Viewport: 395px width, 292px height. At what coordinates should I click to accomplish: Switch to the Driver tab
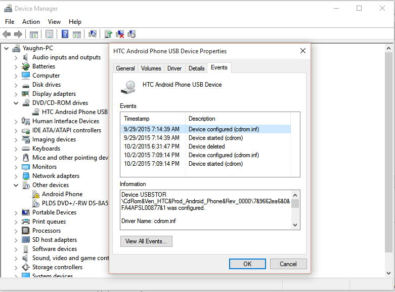coord(174,68)
